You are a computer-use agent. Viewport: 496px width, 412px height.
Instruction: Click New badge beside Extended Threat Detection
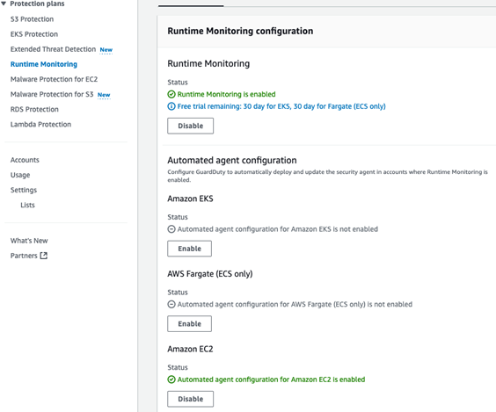106,50
